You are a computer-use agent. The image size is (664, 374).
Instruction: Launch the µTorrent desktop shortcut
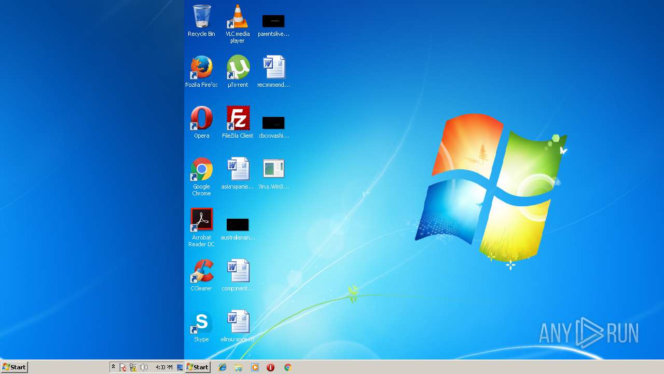(238, 72)
